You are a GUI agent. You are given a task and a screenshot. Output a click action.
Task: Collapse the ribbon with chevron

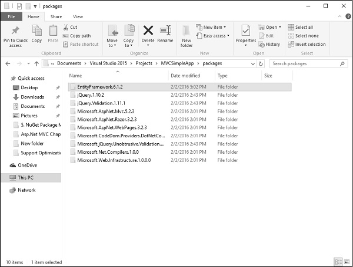(339, 16)
